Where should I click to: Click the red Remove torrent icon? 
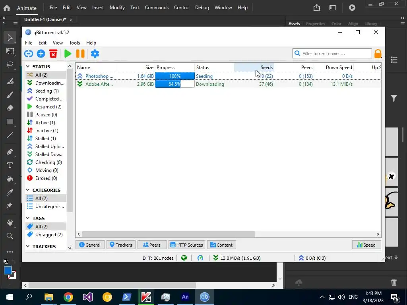53,54
